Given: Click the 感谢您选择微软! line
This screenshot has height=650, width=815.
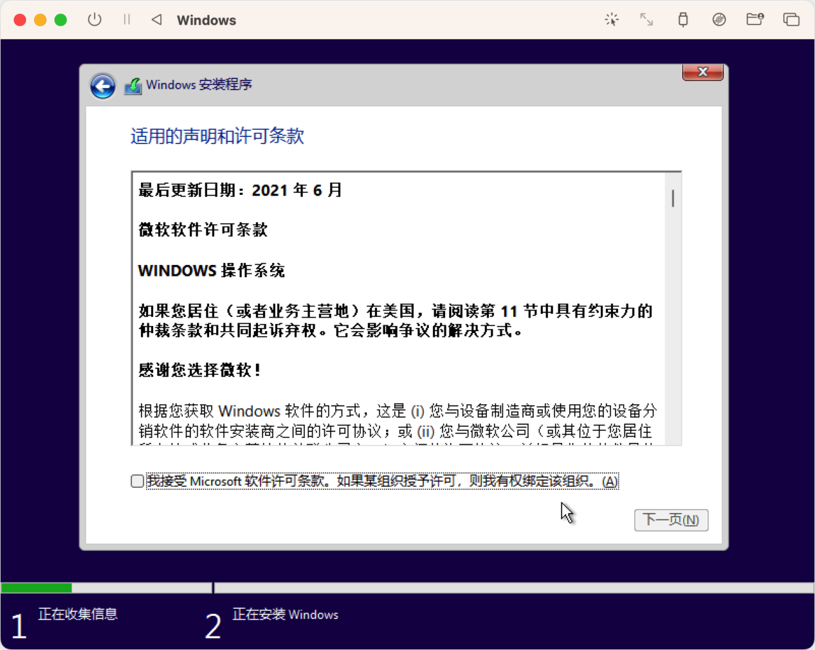Looking at the screenshot, I should point(200,370).
